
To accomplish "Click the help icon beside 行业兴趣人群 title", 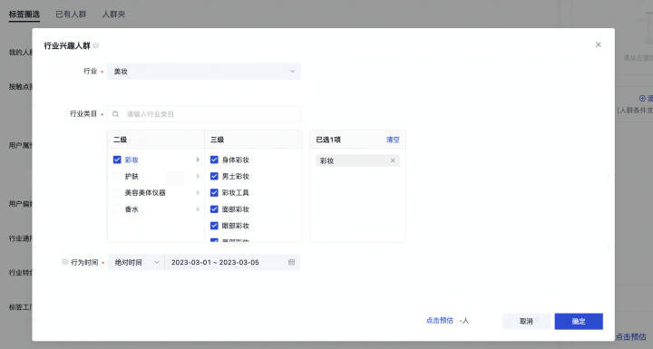I will (x=96, y=45).
